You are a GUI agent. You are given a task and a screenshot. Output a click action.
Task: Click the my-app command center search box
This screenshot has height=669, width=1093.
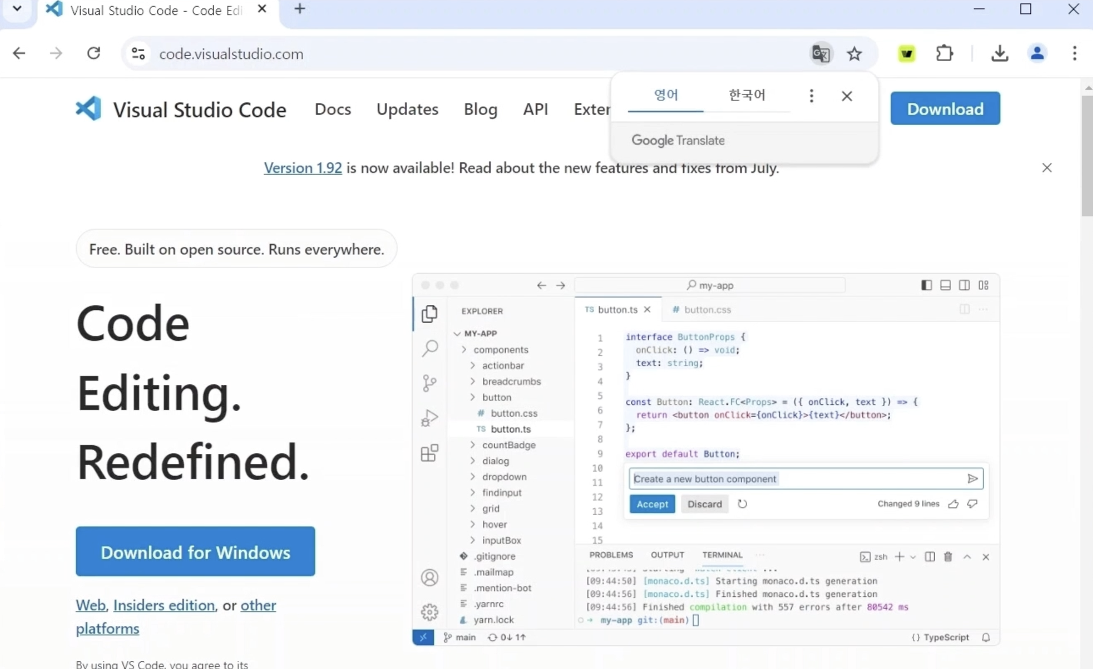(x=710, y=285)
